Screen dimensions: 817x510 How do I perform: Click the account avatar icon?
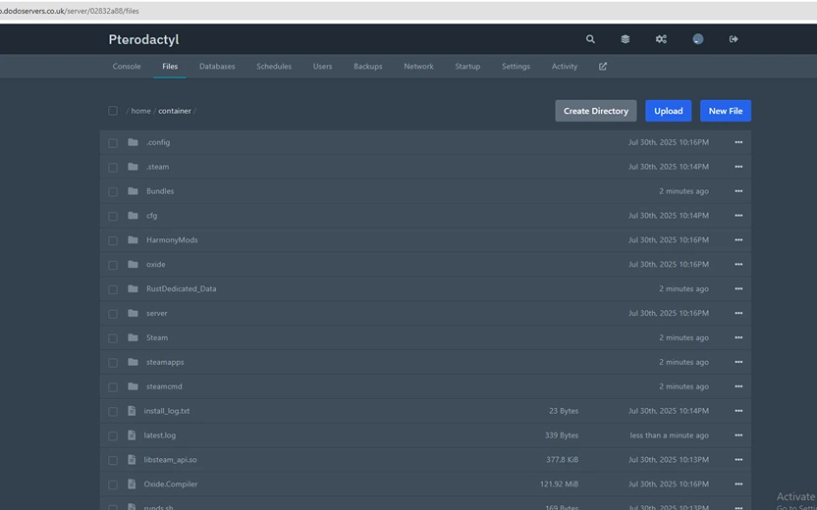697,39
